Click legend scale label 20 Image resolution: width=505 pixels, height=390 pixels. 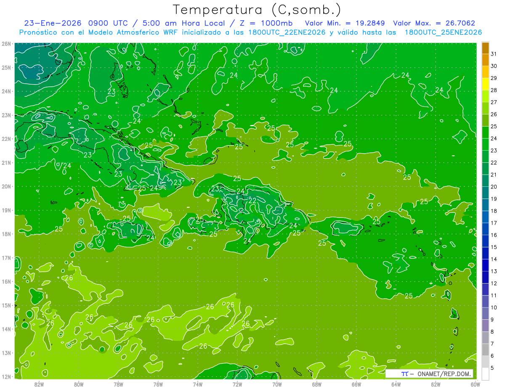(494, 187)
